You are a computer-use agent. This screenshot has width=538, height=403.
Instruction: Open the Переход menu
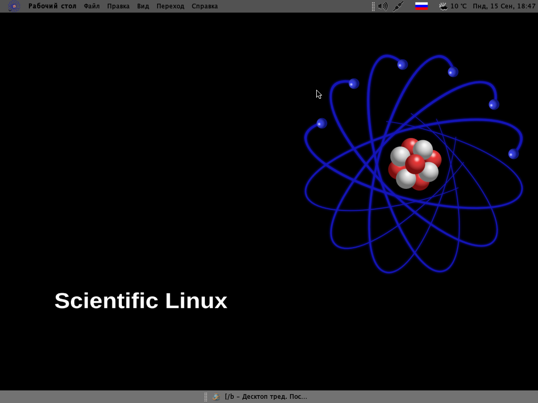(x=170, y=6)
